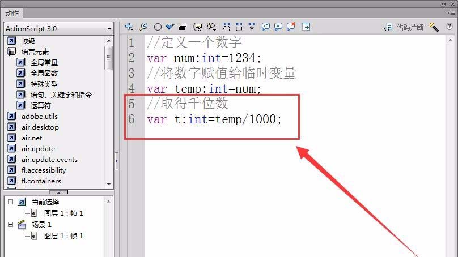Viewport: 458px width, 257px height.
Task: Apply Auto format to the code
Action: [x=183, y=27]
